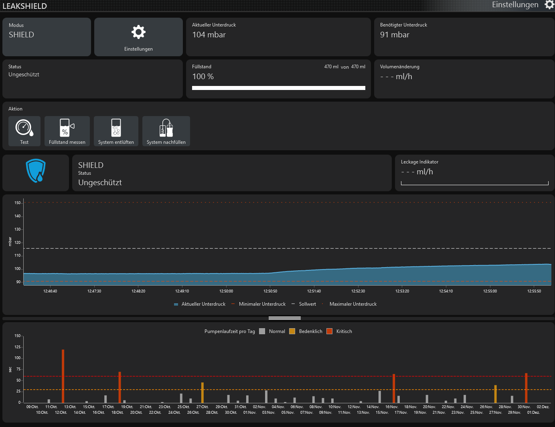The height and width of the screenshot is (427, 555).
Task: Open the Einstellungen gear tile
Action: pos(138,37)
